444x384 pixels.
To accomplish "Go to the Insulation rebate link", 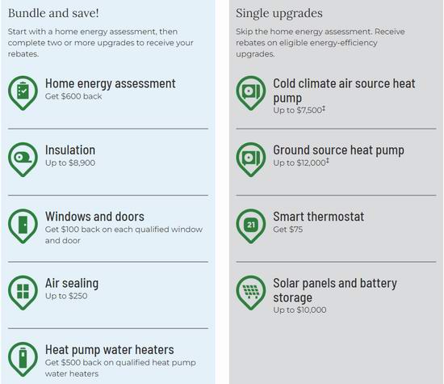I will point(70,150).
